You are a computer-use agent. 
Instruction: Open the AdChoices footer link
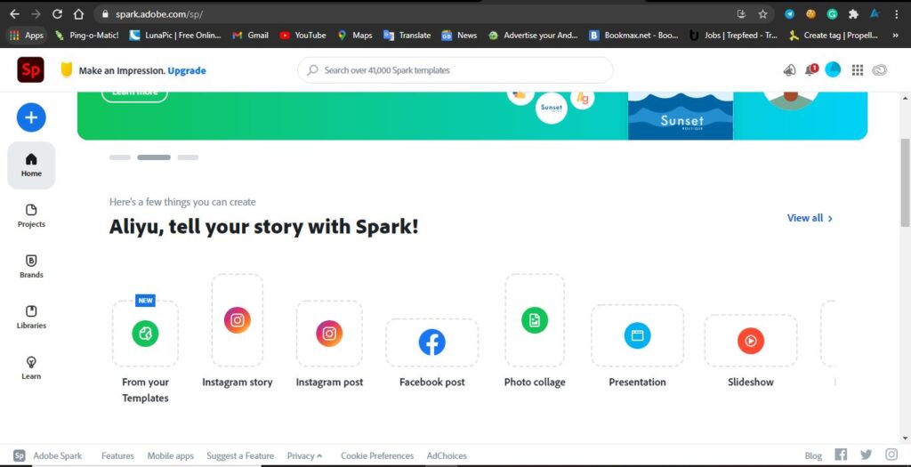click(447, 456)
